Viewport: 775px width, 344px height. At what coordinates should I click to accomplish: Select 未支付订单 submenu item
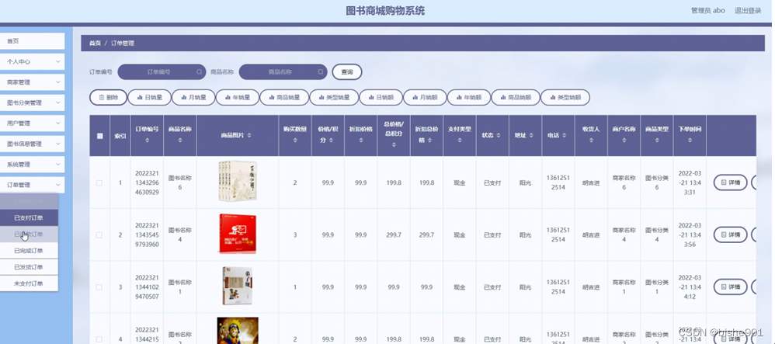(x=29, y=283)
